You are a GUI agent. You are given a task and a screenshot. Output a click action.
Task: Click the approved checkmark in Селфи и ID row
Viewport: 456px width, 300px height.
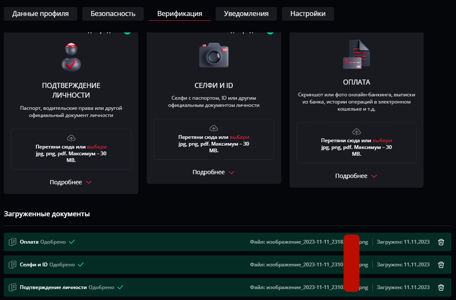tap(81, 265)
